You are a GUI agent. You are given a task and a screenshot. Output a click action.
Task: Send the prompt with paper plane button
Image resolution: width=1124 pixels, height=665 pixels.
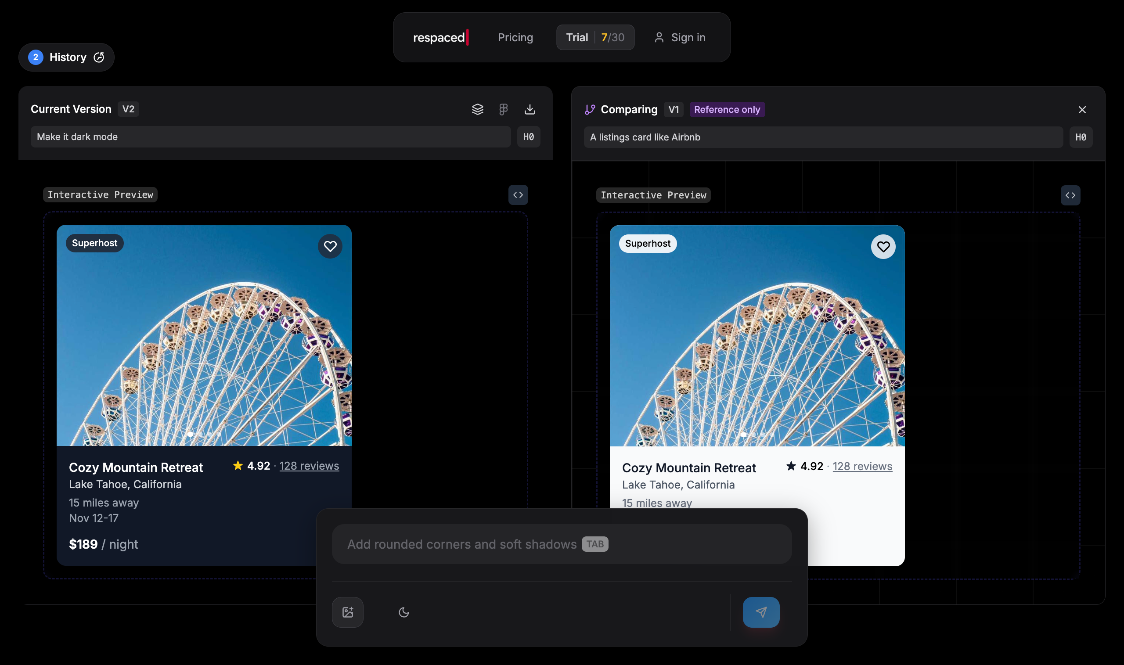pyautogui.click(x=761, y=612)
